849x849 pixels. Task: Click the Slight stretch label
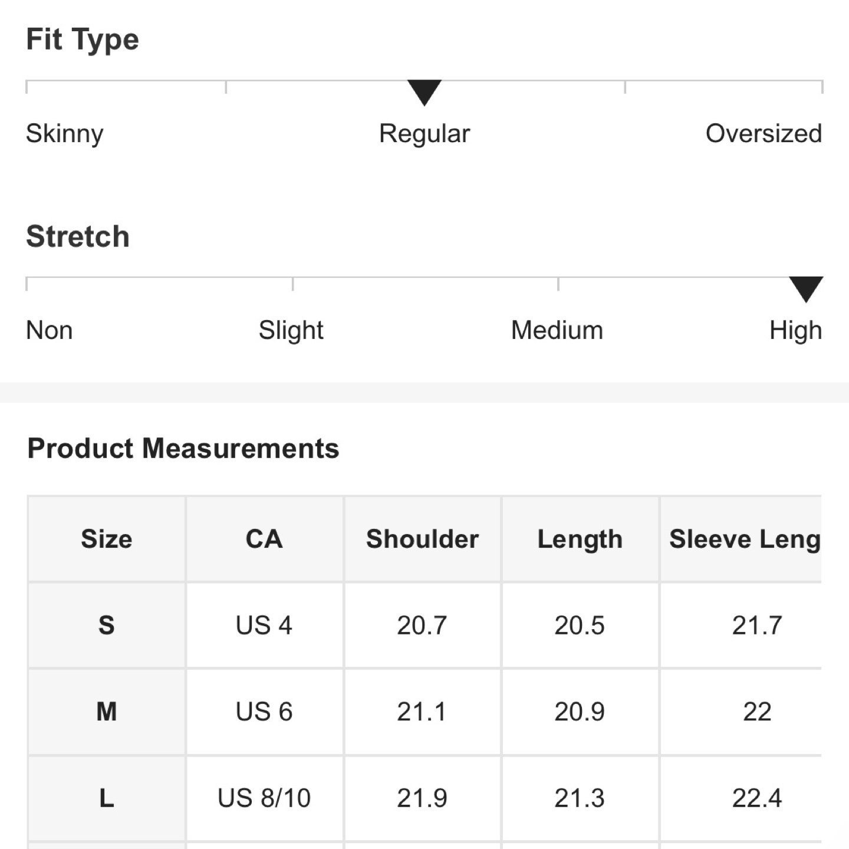pos(291,331)
